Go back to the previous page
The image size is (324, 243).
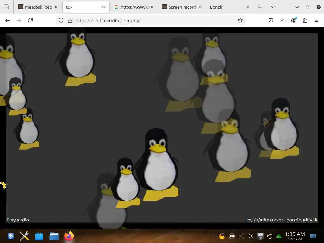[x=8, y=20]
